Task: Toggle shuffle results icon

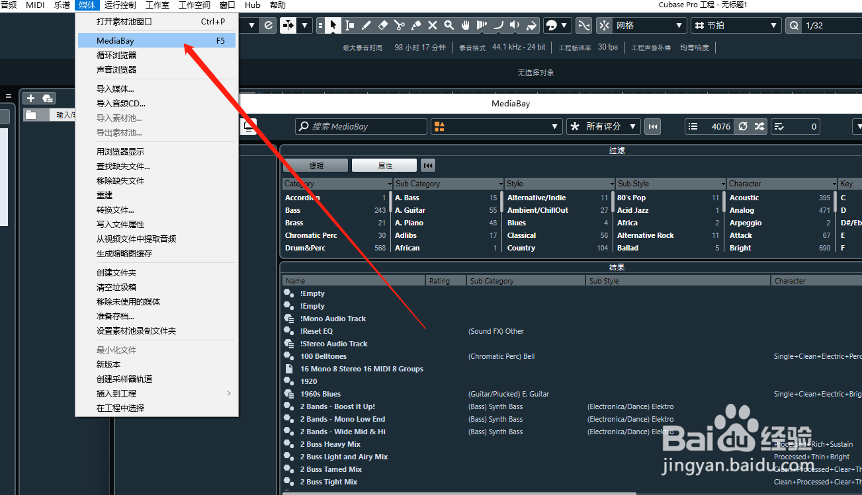Action: pyautogui.click(x=759, y=126)
